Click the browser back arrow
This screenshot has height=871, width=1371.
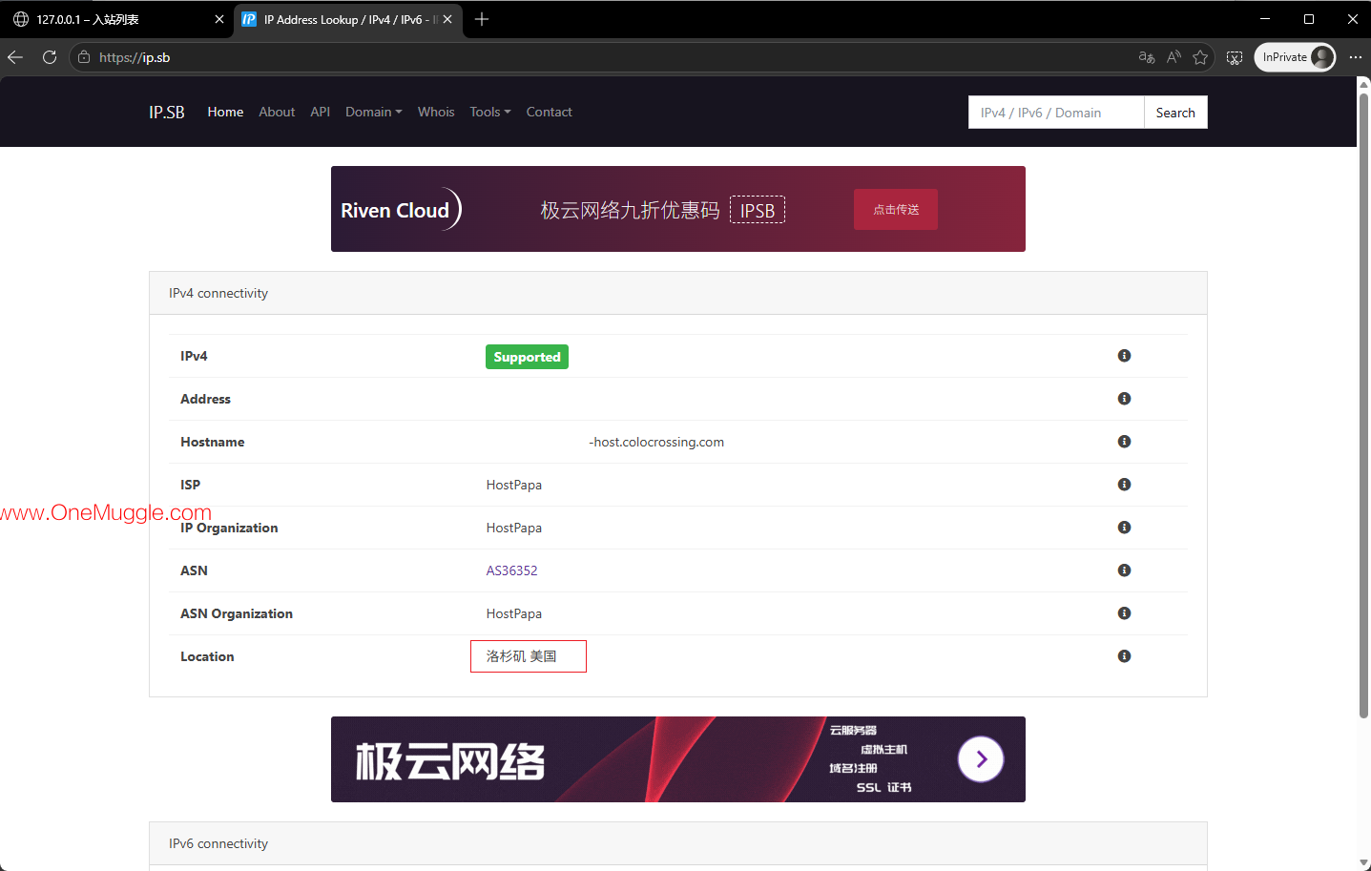(x=15, y=57)
